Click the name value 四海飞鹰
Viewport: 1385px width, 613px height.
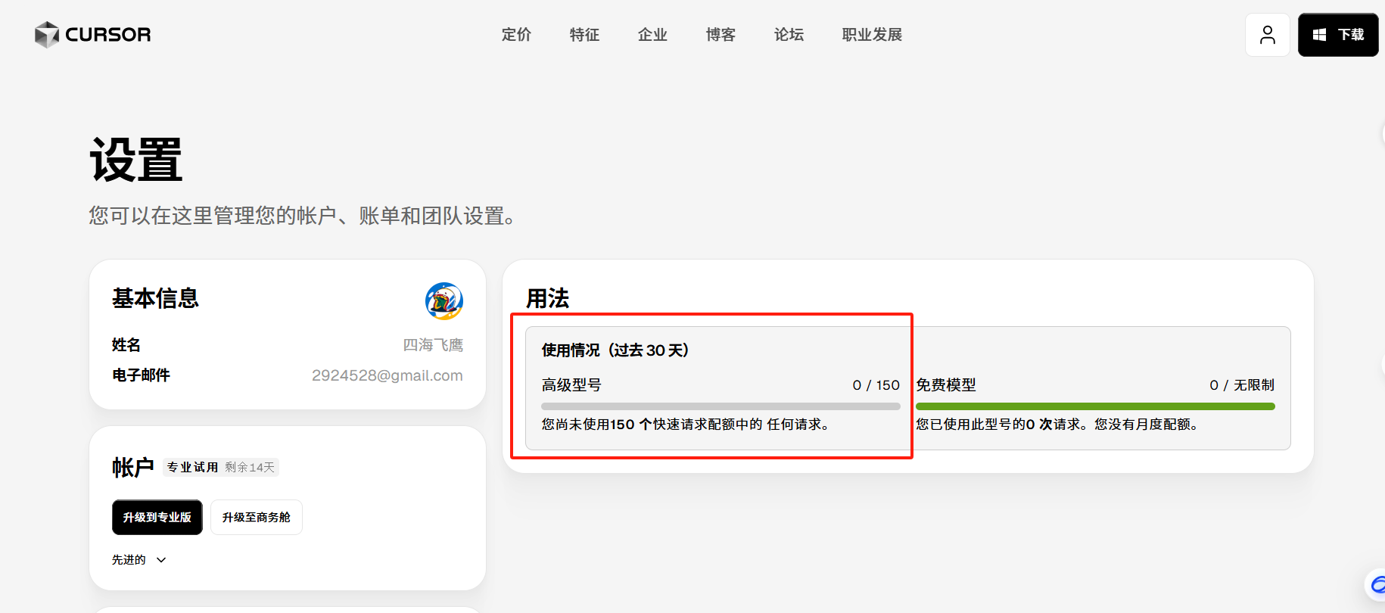click(433, 345)
